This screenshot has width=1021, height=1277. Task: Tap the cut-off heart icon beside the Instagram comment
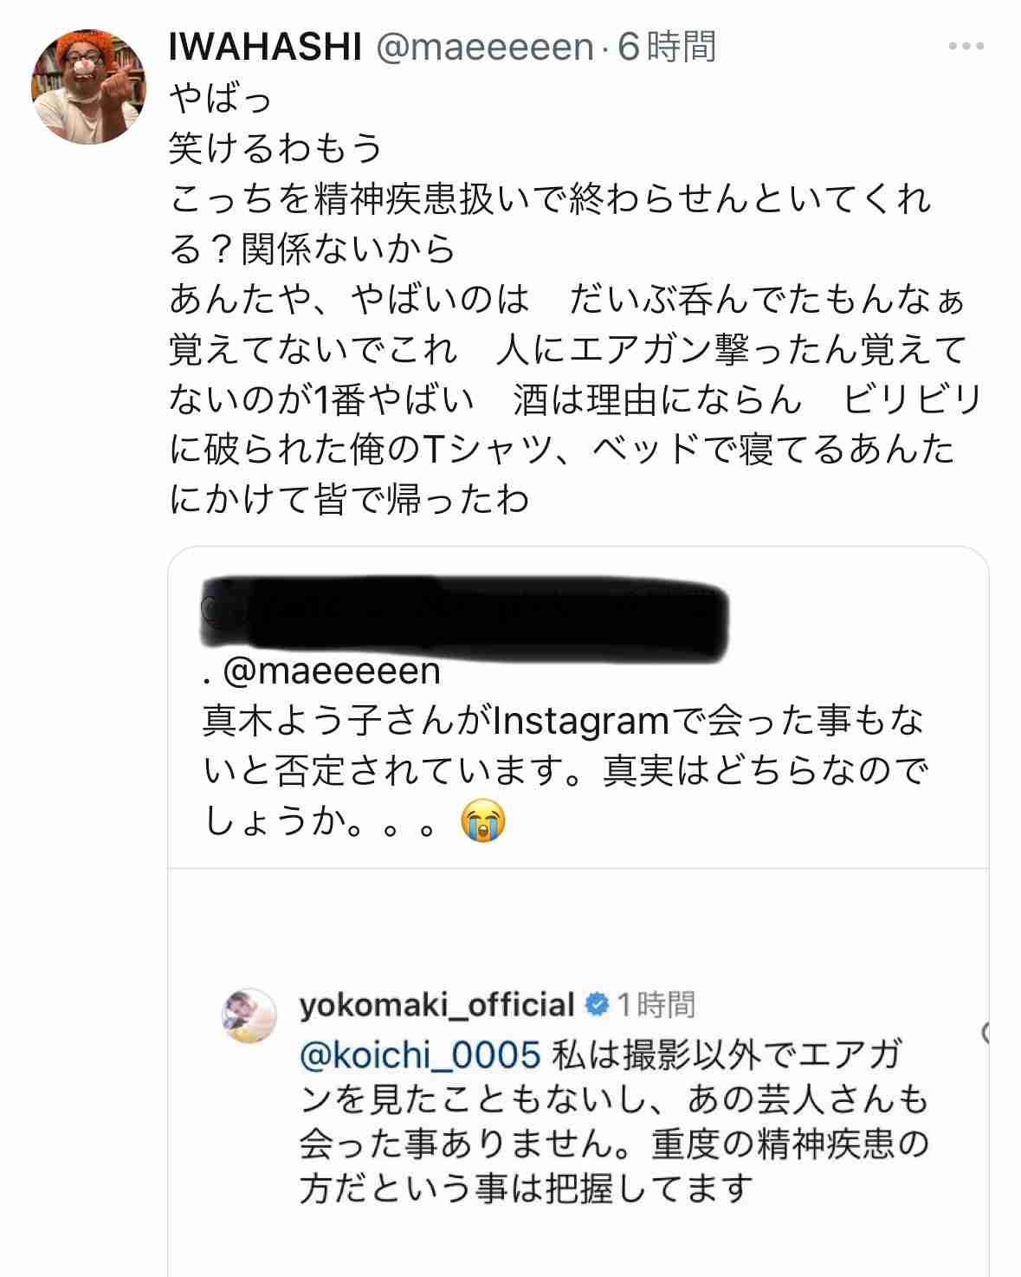click(985, 1033)
